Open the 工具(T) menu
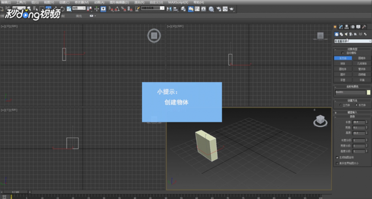This screenshot has width=372, height=199. point(21,2)
